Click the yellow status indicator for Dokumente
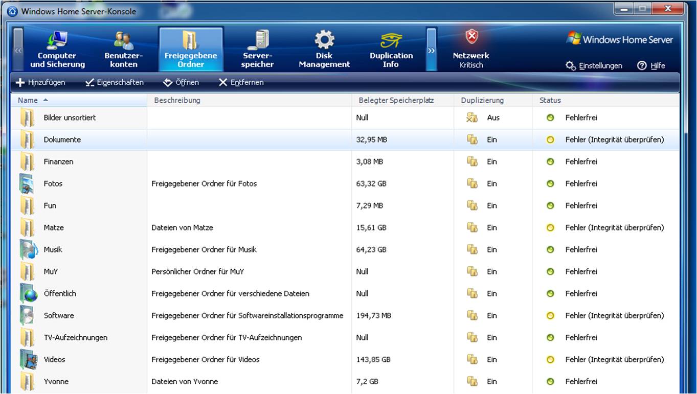Viewport: 697px width, 394px height. point(550,140)
